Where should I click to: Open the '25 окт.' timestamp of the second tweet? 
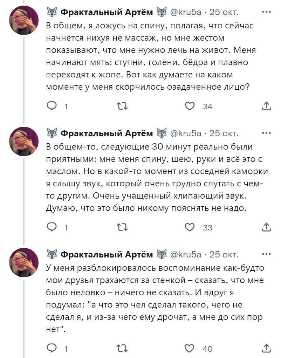(x=224, y=133)
